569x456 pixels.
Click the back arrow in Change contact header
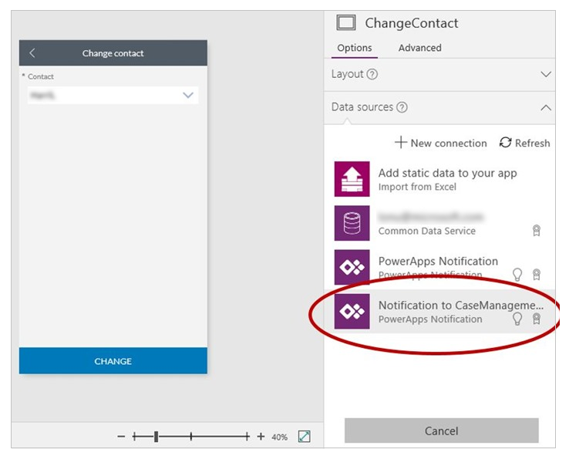tap(32, 53)
